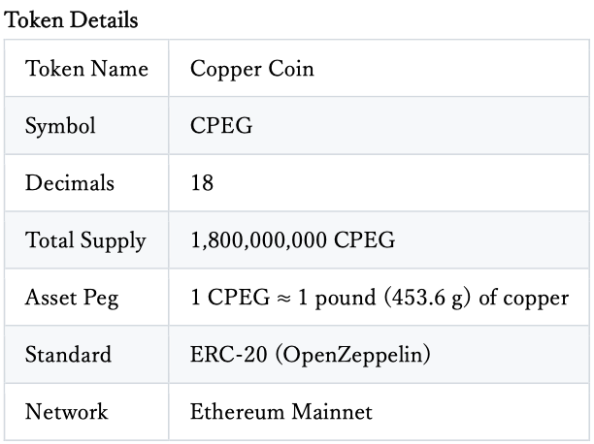This screenshot has width=594, height=444.
Task: Select the Token Name label cell
Action: pyautogui.click(x=86, y=68)
